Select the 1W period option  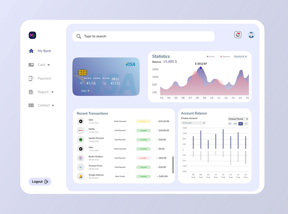235,124
